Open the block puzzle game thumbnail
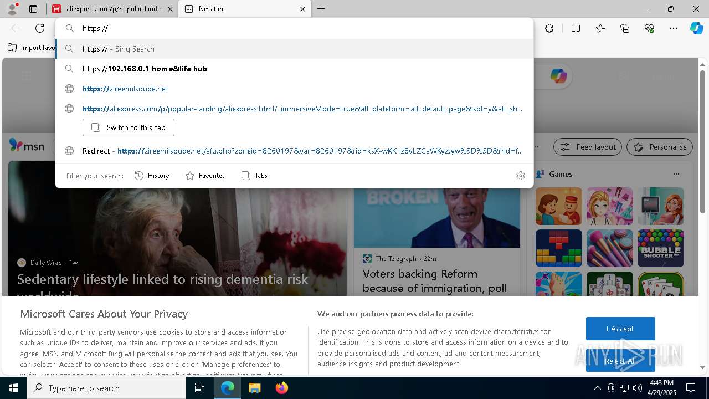 point(559,248)
